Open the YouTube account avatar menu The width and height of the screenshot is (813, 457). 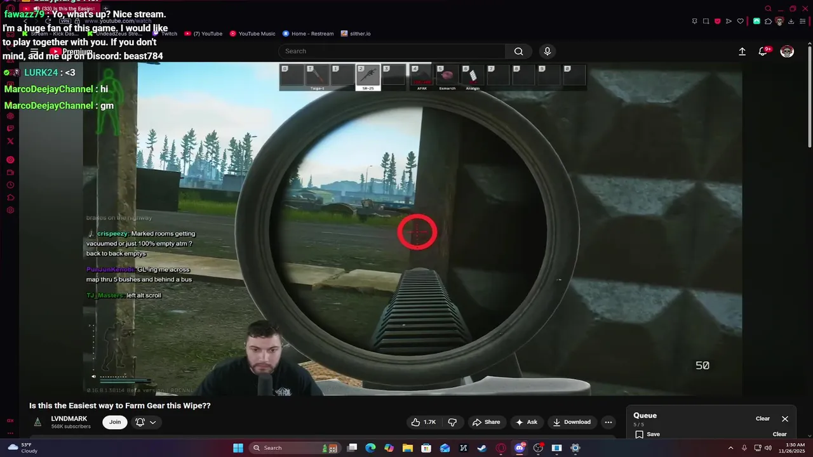tap(787, 51)
